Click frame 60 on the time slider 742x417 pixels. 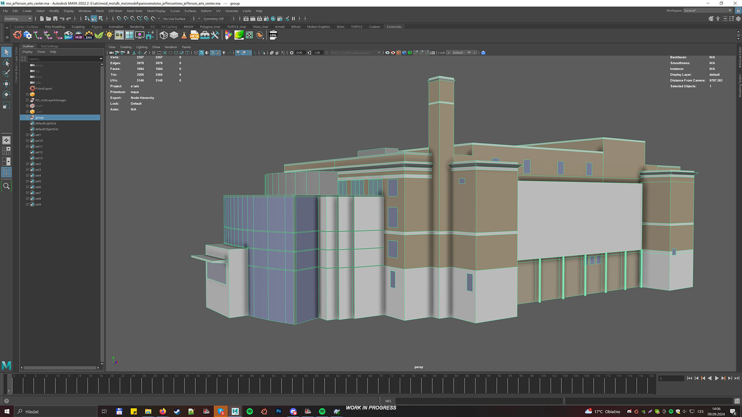[x=327, y=383]
